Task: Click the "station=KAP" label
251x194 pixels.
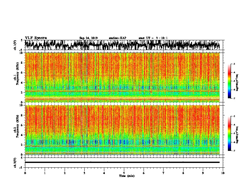Action: tap(118, 38)
